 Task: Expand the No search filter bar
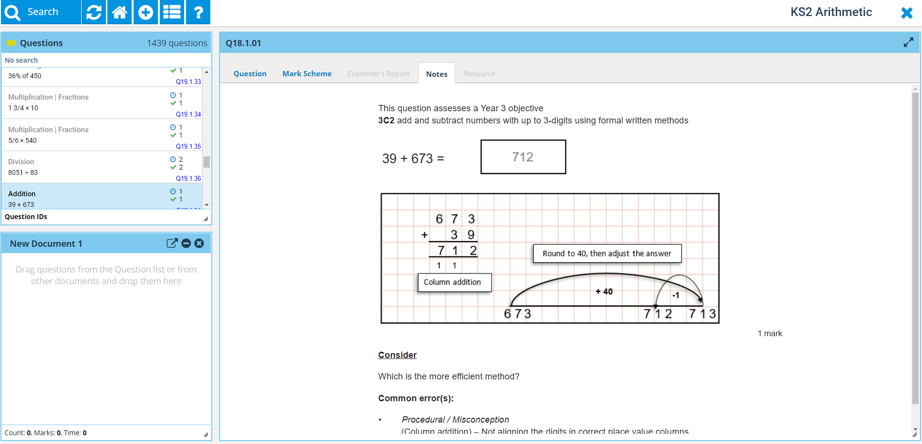[x=21, y=60]
